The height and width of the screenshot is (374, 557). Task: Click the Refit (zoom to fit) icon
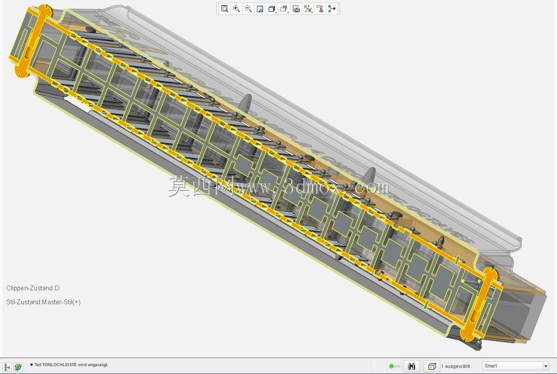[225, 9]
